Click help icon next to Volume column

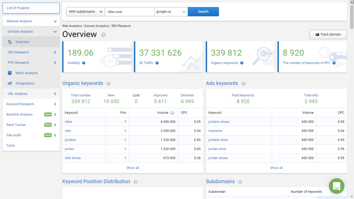172,113
